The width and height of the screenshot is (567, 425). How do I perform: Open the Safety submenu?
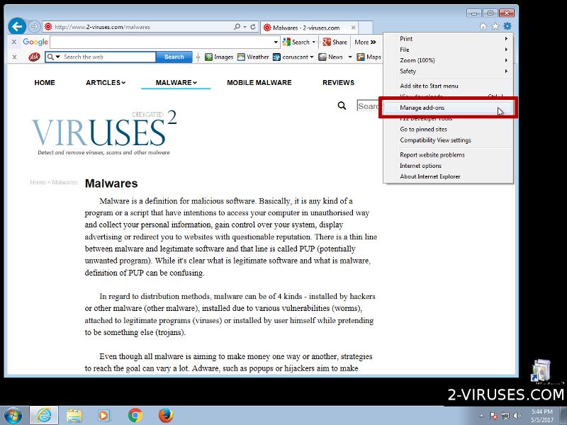pyautogui.click(x=449, y=72)
